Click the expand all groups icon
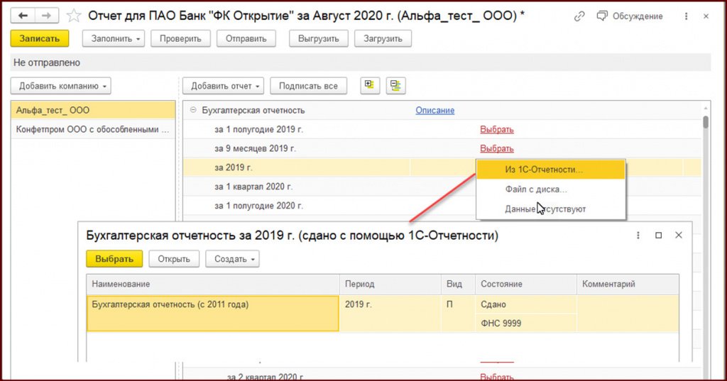Viewport: 727px width, 381px height. 369,86
